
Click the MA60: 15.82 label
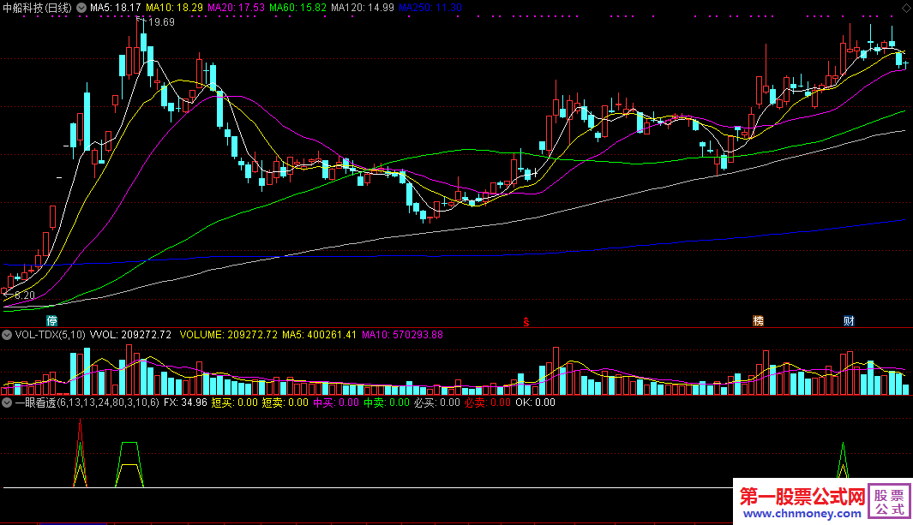pos(297,9)
